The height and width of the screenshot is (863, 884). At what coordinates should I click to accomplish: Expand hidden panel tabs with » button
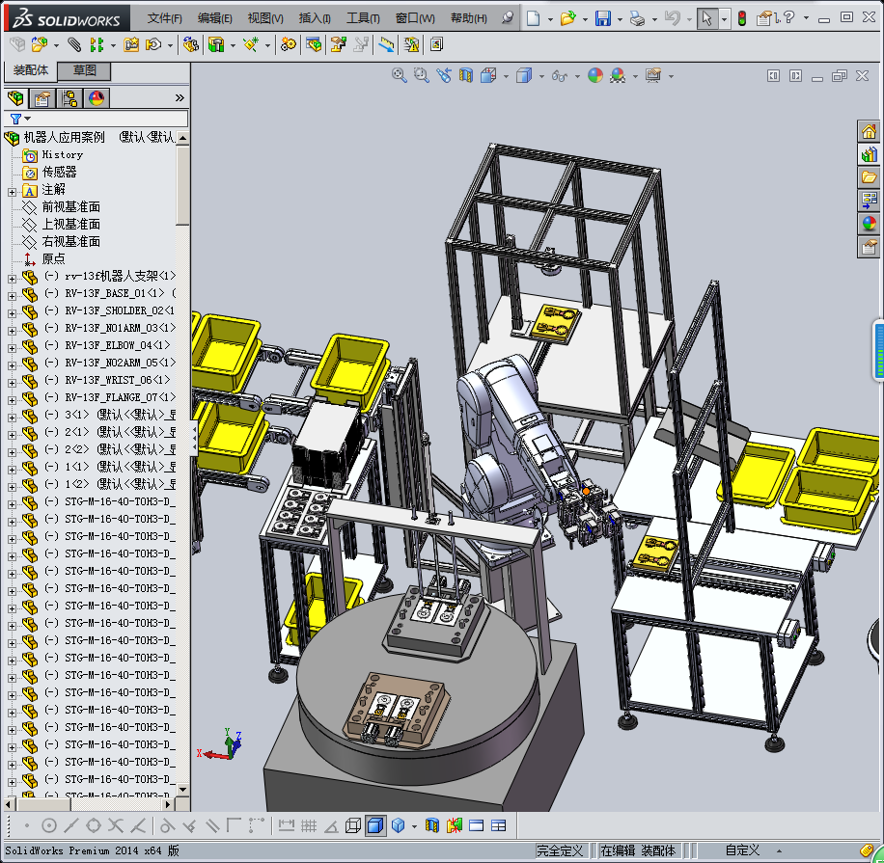[180, 98]
